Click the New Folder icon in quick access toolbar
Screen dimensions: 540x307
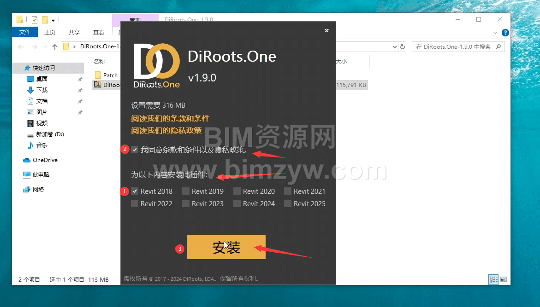tap(45, 20)
